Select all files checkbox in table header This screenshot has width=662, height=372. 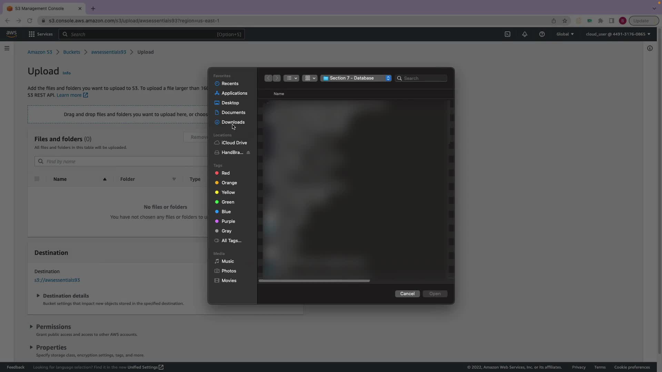tap(37, 179)
